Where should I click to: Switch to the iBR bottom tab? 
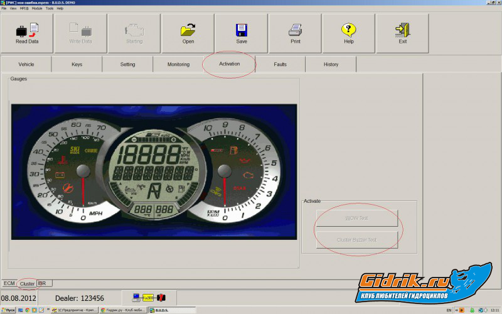pos(42,283)
